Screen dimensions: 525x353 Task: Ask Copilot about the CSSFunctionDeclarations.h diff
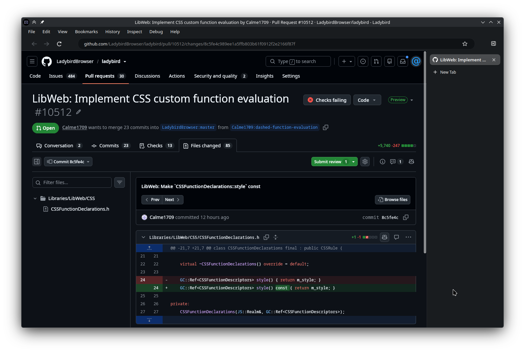click(385, 237)
